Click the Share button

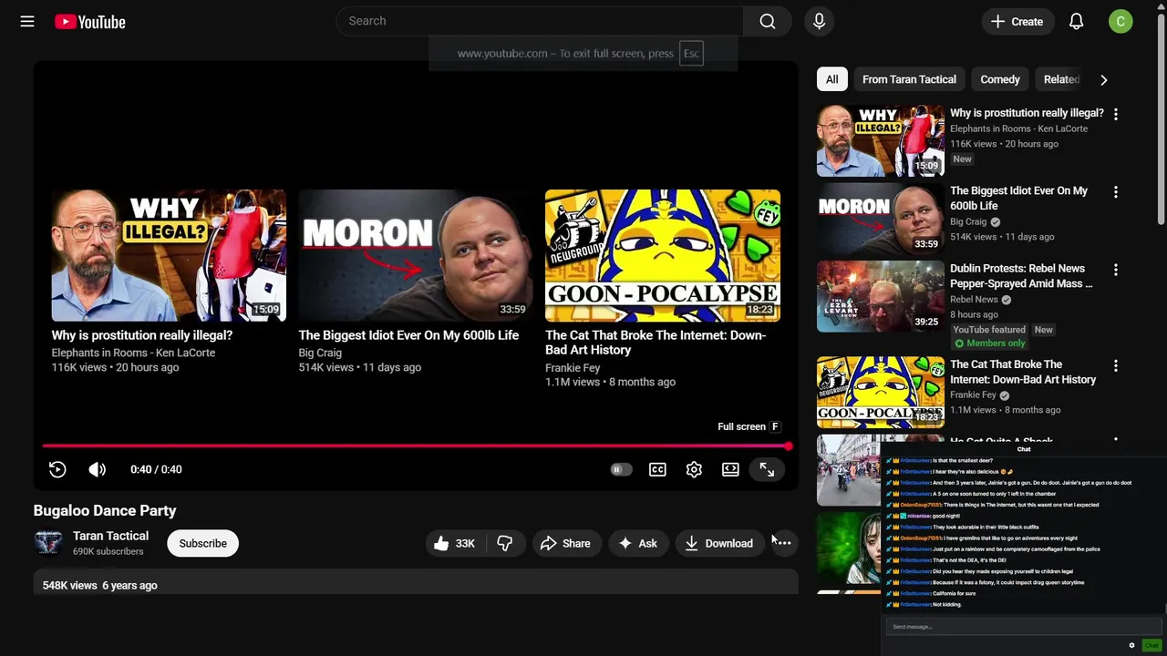(x=566, y=543)
